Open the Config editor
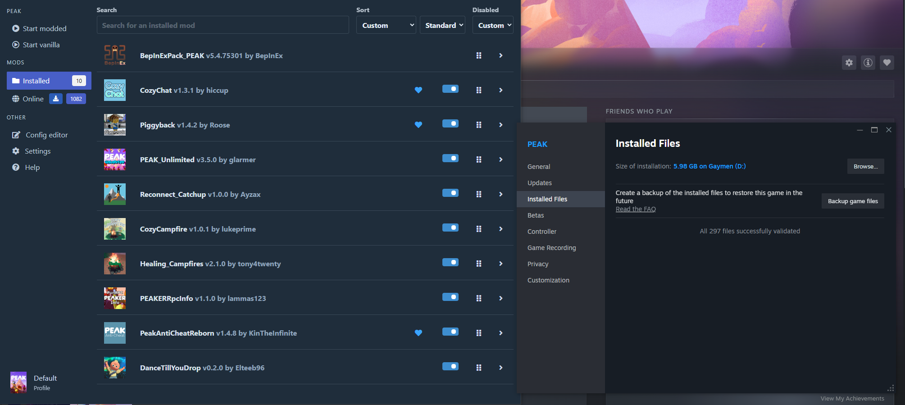Image resolution: width=905 pixels, height=405 pixels. [40, 135]
